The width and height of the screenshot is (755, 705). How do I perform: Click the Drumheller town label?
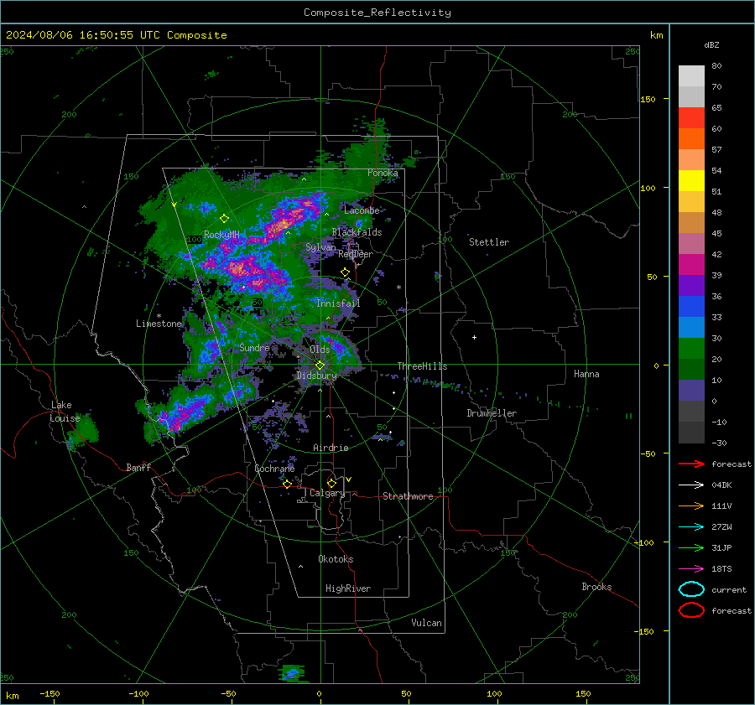(492, 413)
